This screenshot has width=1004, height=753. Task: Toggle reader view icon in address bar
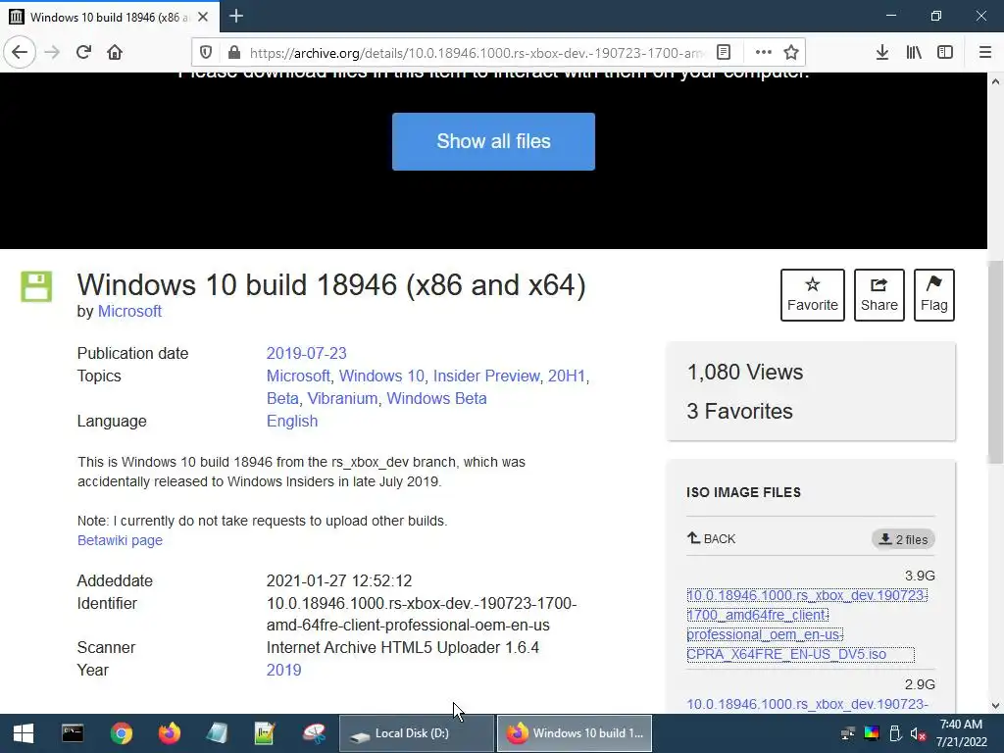pyautogui.click(x=724, y=53)
